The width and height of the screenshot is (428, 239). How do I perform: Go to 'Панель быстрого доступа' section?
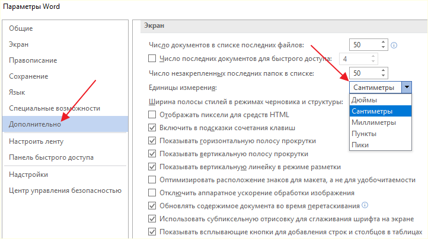[x=65, y=157]
